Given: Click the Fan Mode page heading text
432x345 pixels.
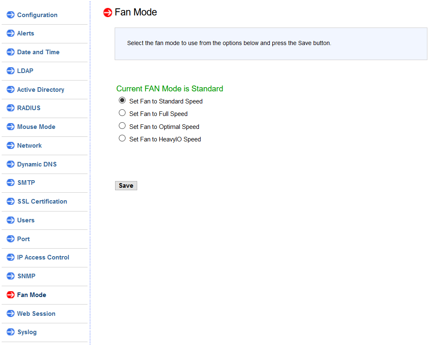Looking at the screenshot, I should click(x=136, y=13).
